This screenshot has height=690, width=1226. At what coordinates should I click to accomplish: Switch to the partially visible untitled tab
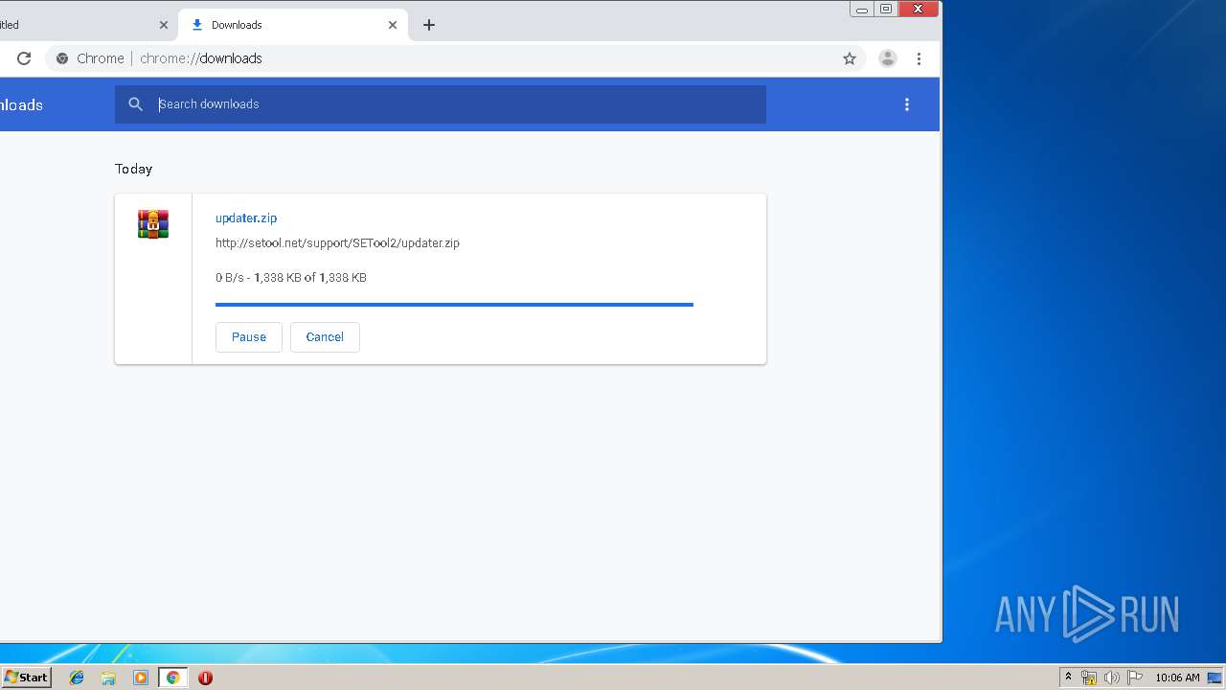point(77,25)
